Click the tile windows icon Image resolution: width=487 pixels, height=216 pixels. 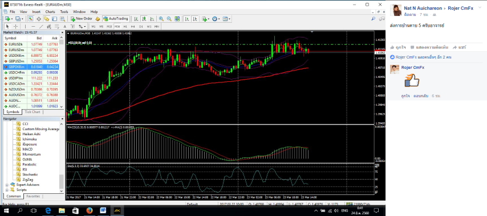pos(177,19)
